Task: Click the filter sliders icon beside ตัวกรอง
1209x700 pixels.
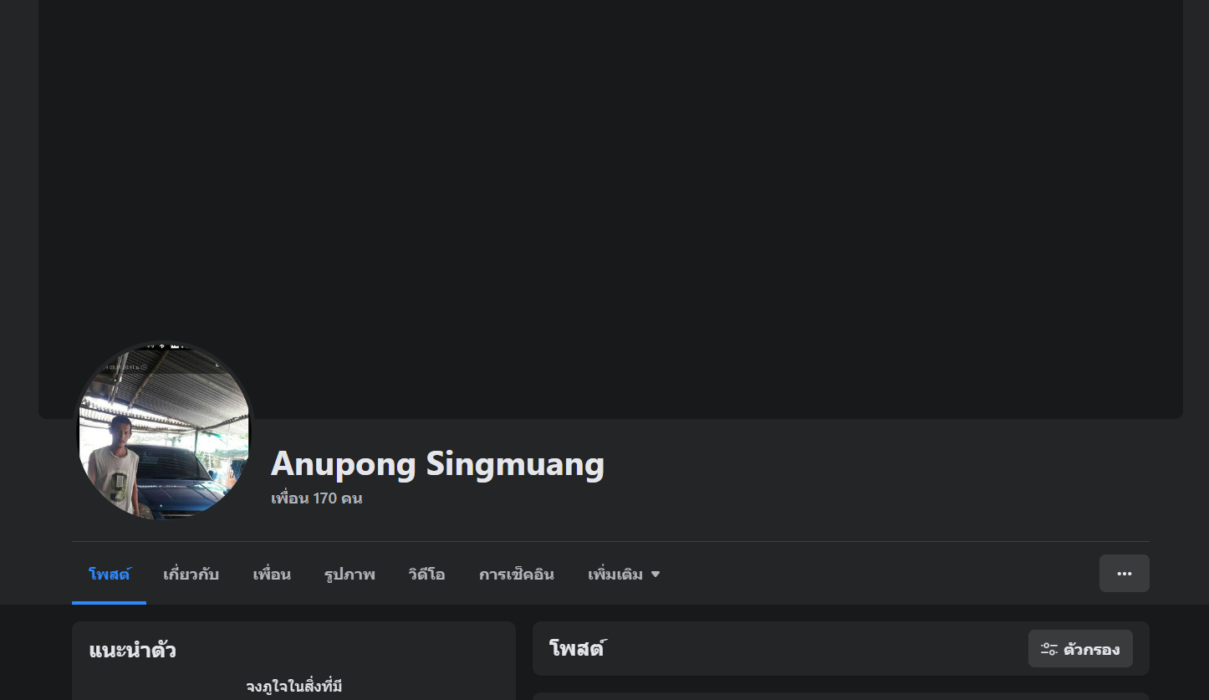Action: click(x=1049, y=649)
